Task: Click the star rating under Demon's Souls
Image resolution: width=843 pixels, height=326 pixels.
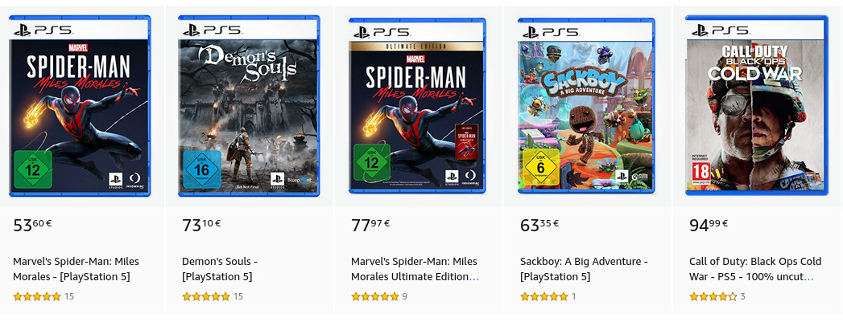Action: click(x=206, y=297)
